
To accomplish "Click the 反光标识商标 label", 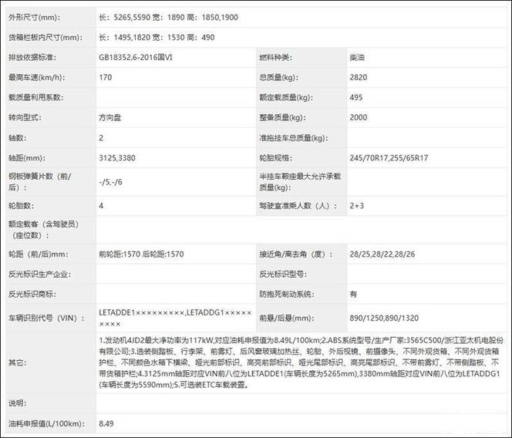I will coord(32,294).
